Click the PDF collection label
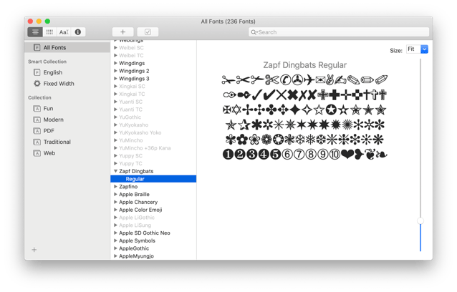The image size is (457, 292). click(49, 131)
